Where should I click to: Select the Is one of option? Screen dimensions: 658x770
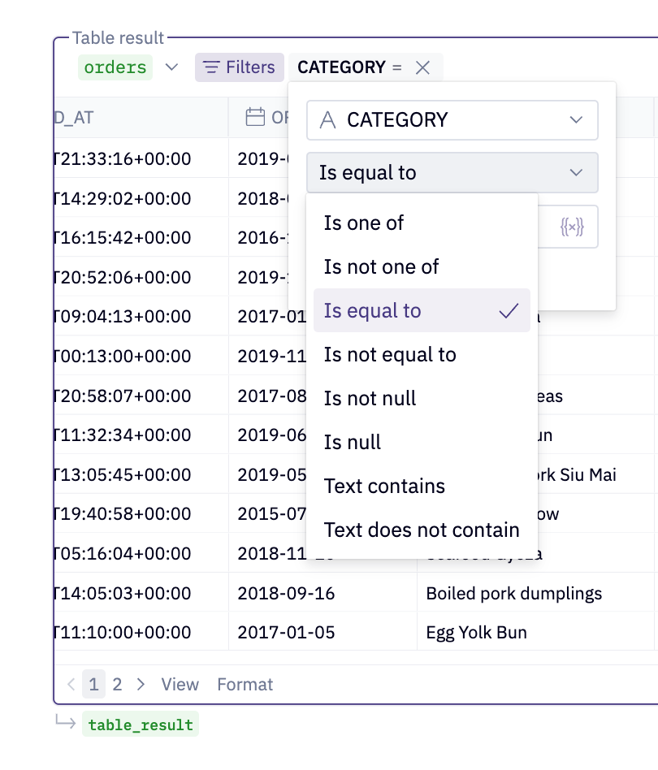(364, 223)
